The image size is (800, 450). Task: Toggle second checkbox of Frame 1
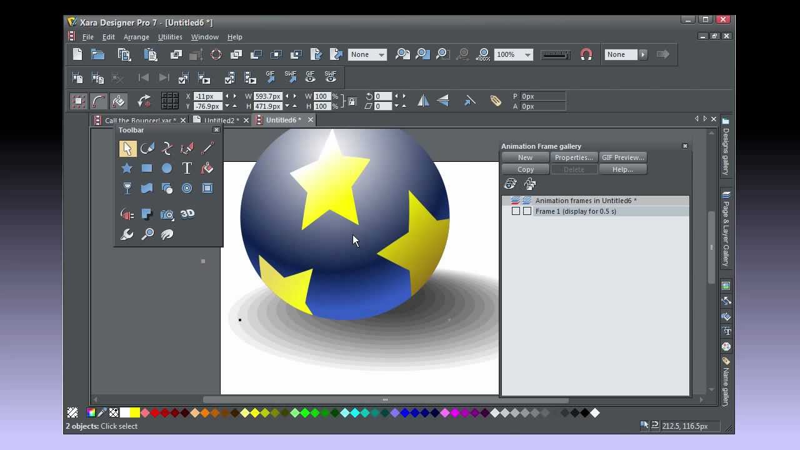[527, 211]
